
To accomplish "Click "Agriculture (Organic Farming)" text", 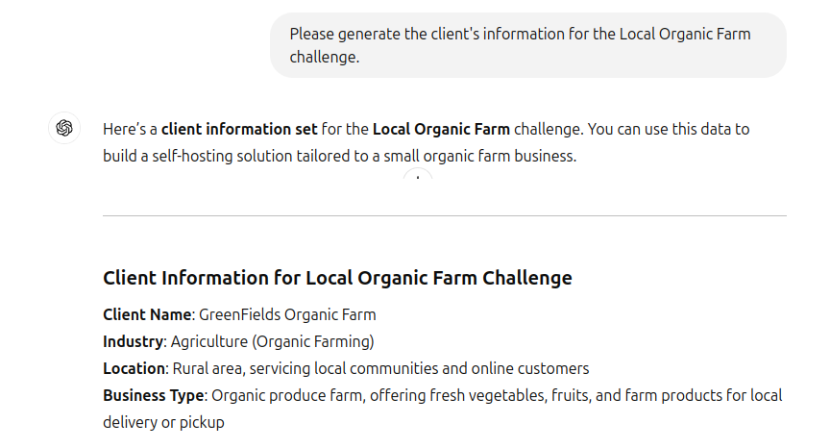I will pyautogui.click(x=272, y=341).
